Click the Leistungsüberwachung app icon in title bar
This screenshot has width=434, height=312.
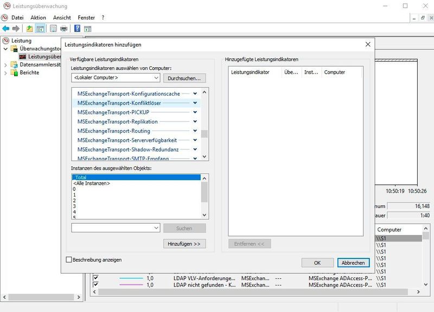coord(7,6)
